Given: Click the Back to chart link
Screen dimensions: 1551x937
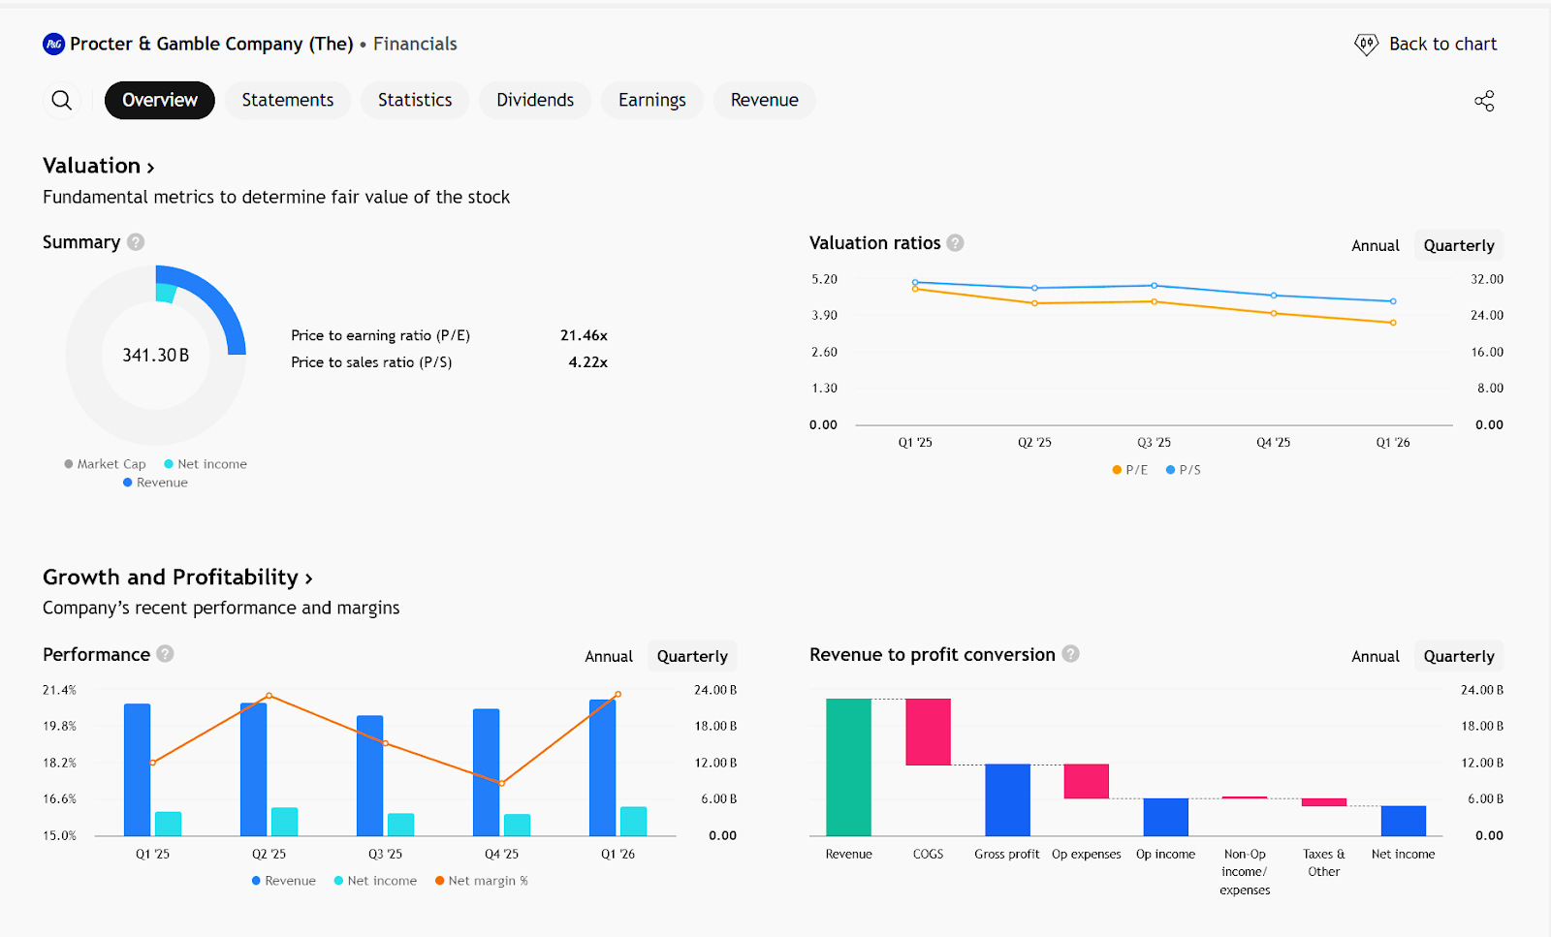Looking at the screenshot, I should pyautogui.click(x=1442, y=45).
